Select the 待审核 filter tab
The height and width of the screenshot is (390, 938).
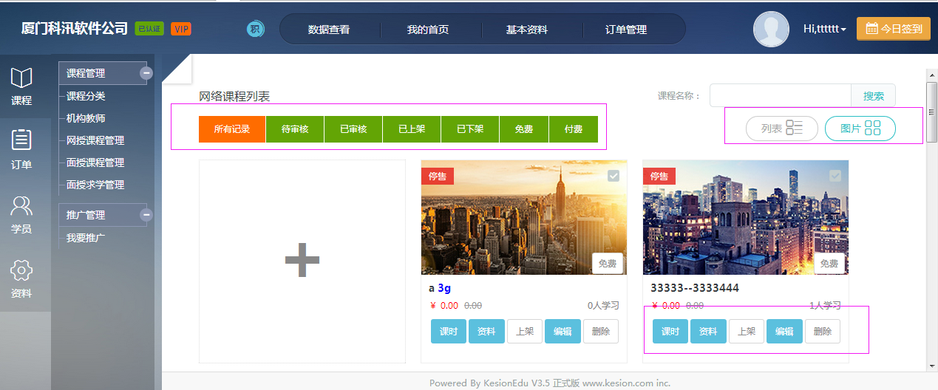pyautogui.click(x=295, y=129)
